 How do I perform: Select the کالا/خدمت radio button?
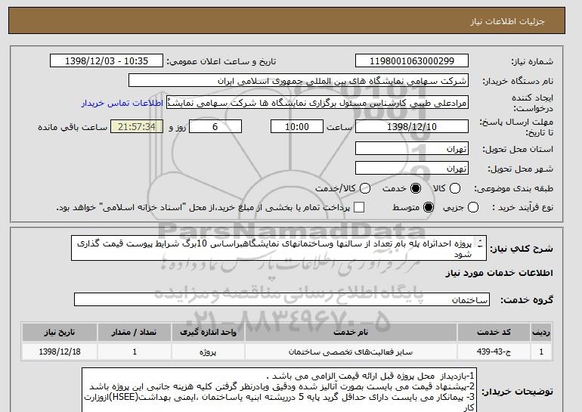[365, 188]
